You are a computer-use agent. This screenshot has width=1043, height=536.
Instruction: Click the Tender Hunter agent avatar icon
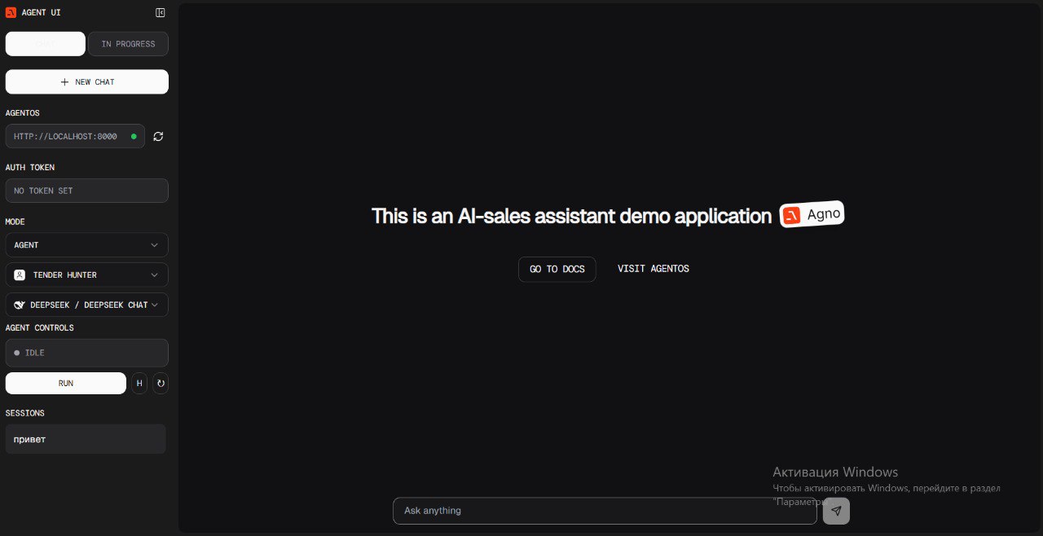click(x=20, y=275)
